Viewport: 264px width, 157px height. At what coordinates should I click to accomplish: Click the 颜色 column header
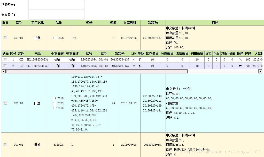[x=240, y=54]
